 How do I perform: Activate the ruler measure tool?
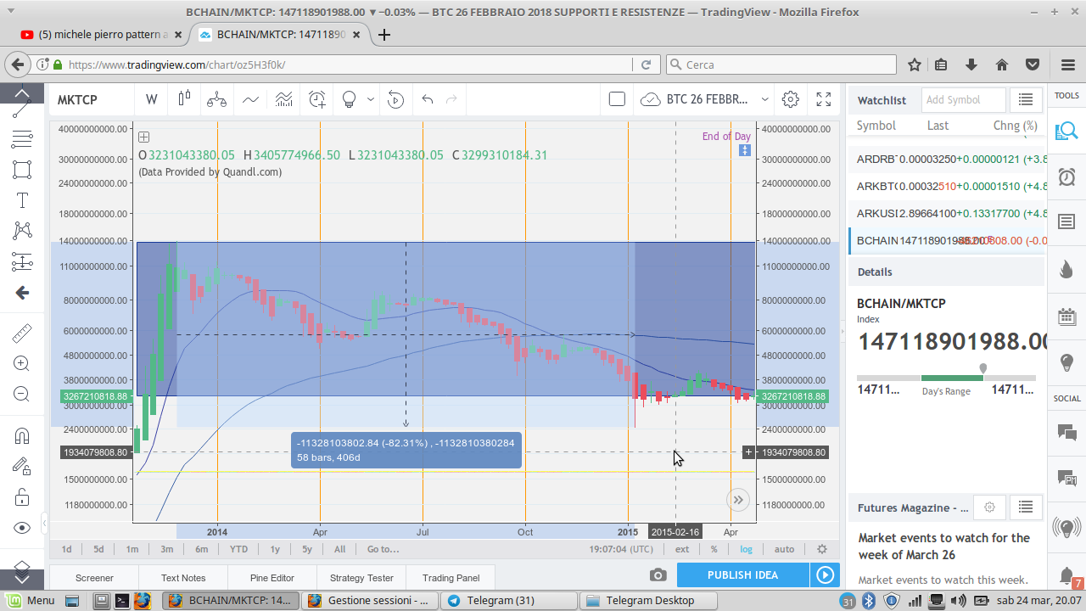[x=22, y=334]
